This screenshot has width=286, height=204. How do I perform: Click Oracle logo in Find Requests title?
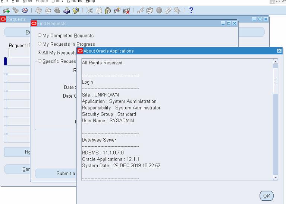[x=34, y=23]
